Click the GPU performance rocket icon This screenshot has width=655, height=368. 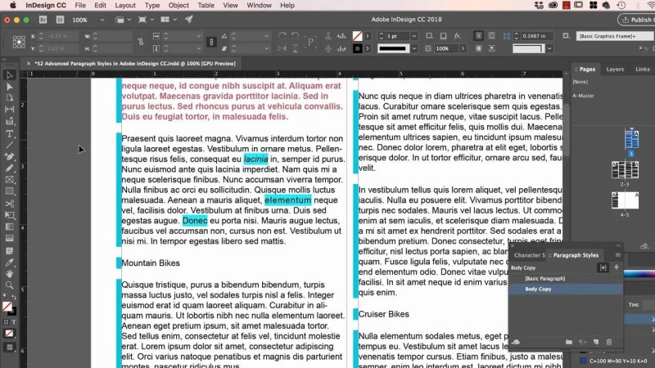click(x=189, y=19)
